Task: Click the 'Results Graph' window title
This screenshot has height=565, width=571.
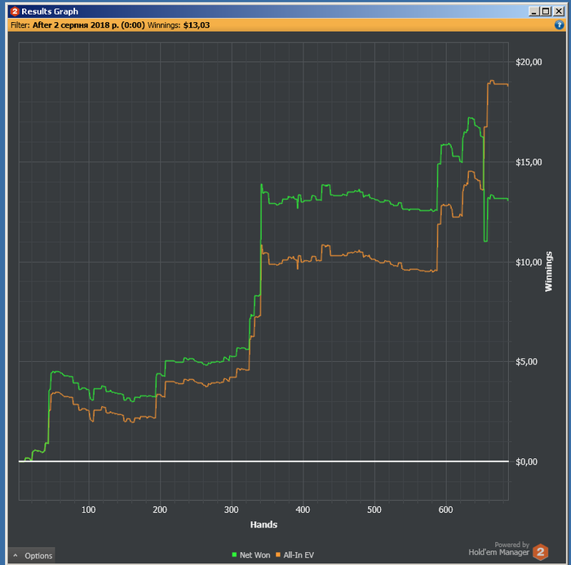Action: tap(50, 11)
